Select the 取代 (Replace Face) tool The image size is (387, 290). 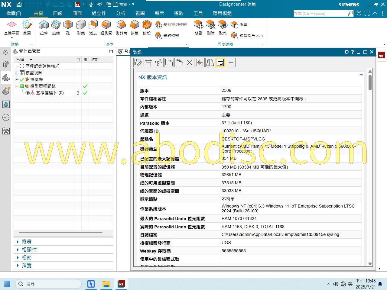(223, 27)
